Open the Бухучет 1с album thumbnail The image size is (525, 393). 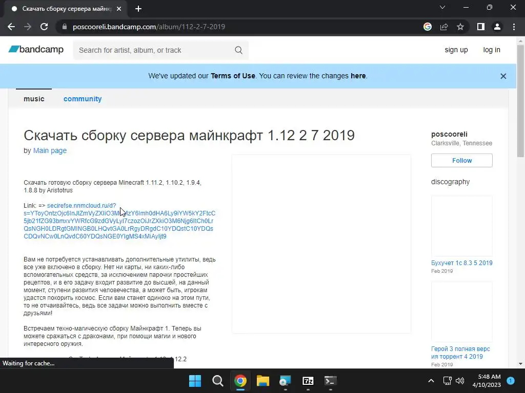pyautogui.click(x=462, y=226)
